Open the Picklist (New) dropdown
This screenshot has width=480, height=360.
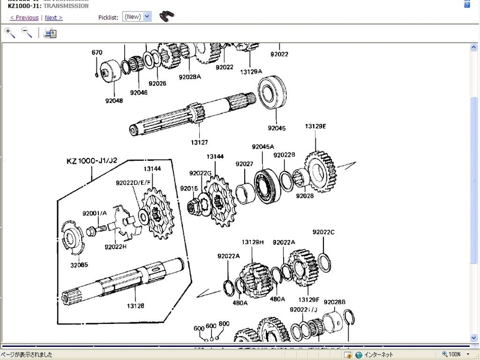pyautogui.click(x=137, y=17)
